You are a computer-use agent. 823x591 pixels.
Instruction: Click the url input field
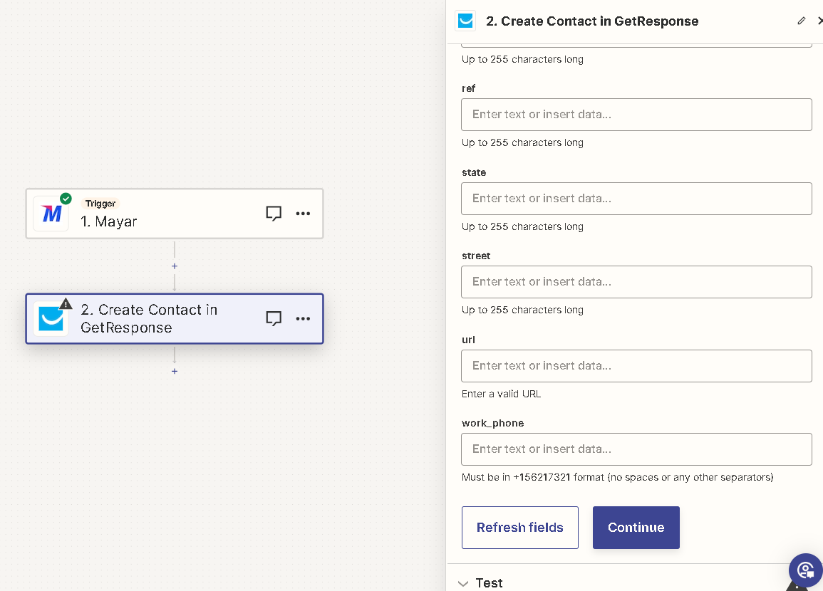tap(636, 365)
